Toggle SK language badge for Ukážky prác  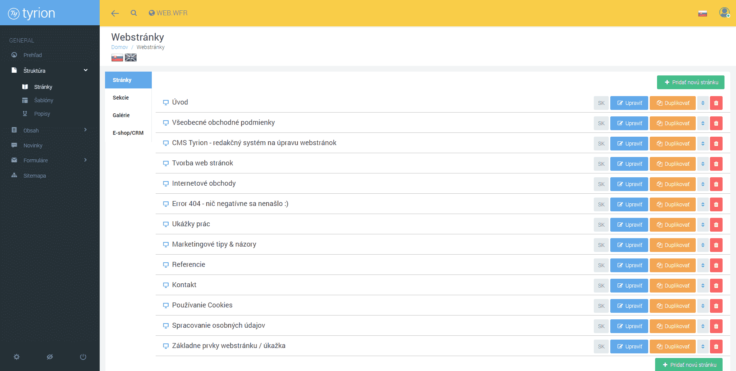pyautogui.click(x=601, y=225)
